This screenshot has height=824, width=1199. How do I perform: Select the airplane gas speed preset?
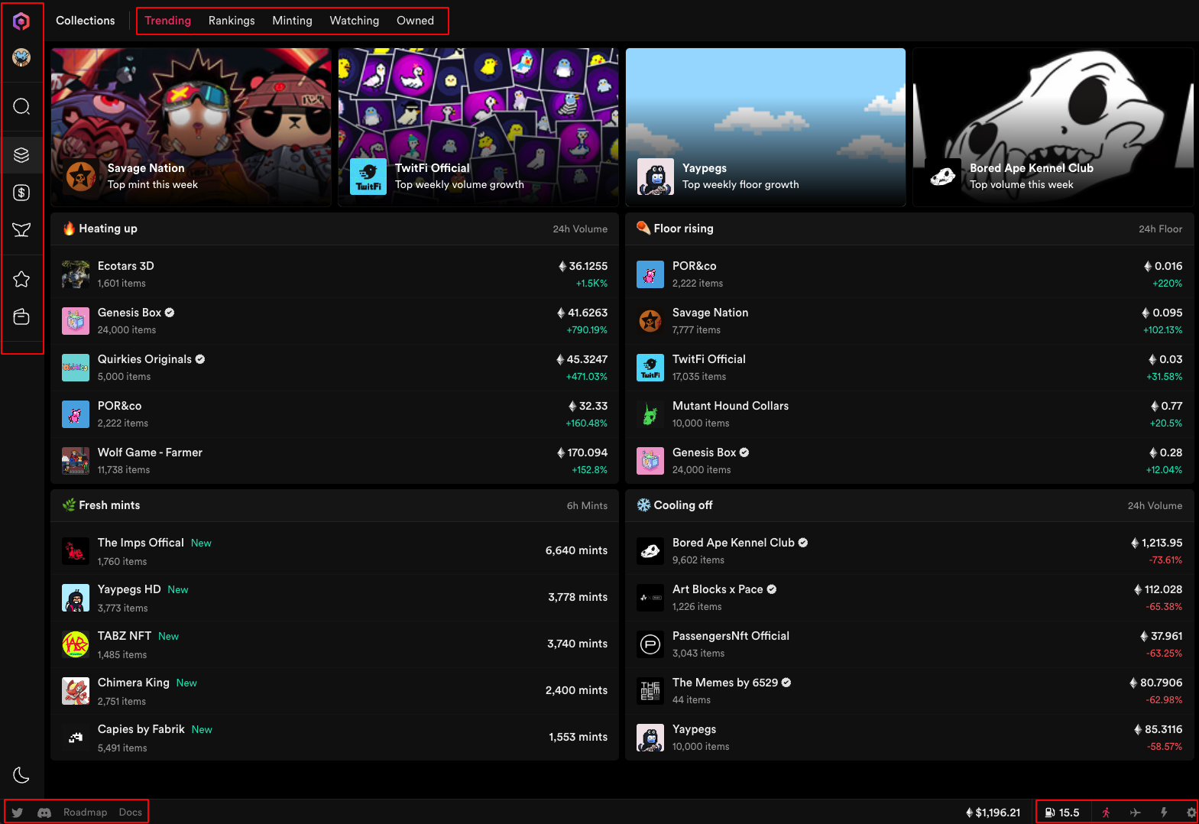coord(1136,813)
